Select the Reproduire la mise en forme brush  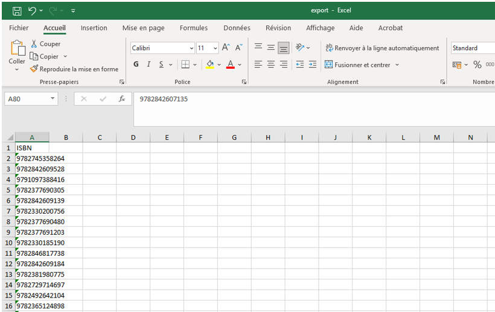click(34, 69)
